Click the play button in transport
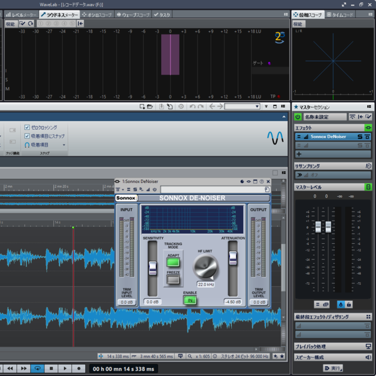This screenshot has width=376, height=376. coord(65,368)
